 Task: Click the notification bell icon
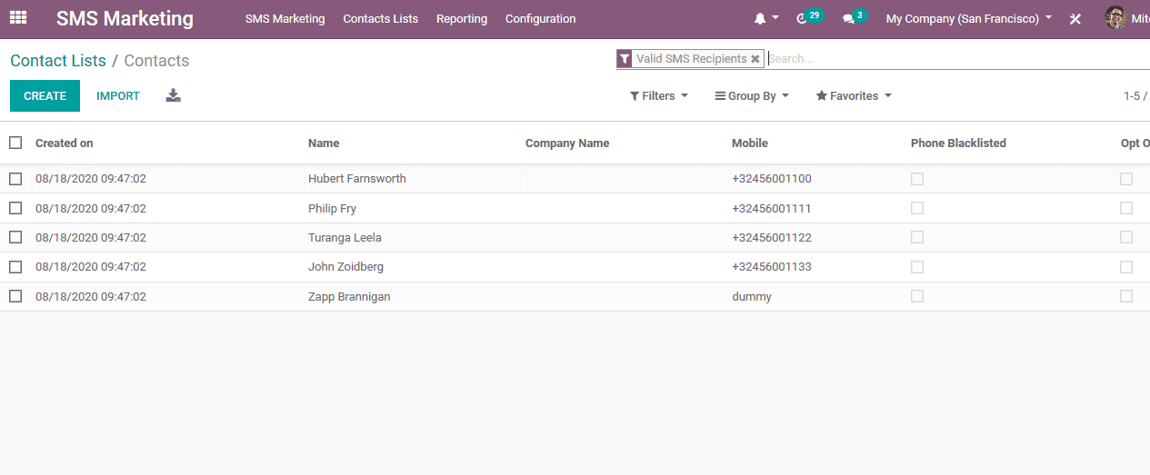pos(760,18)
